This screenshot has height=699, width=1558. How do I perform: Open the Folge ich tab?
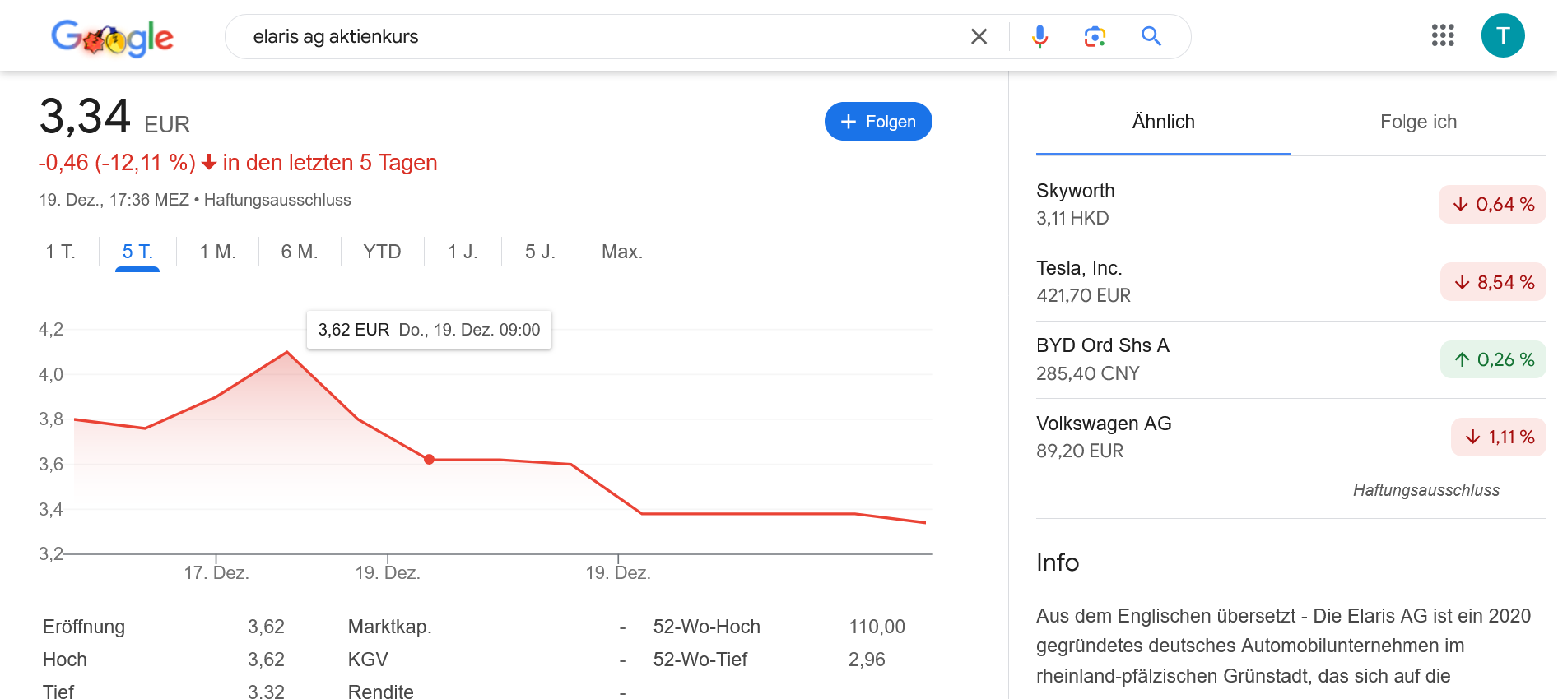1417,123
